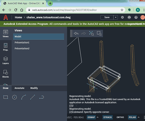Toggle ORTHO mode
145x121 pixels.
(x=120, y=117)
